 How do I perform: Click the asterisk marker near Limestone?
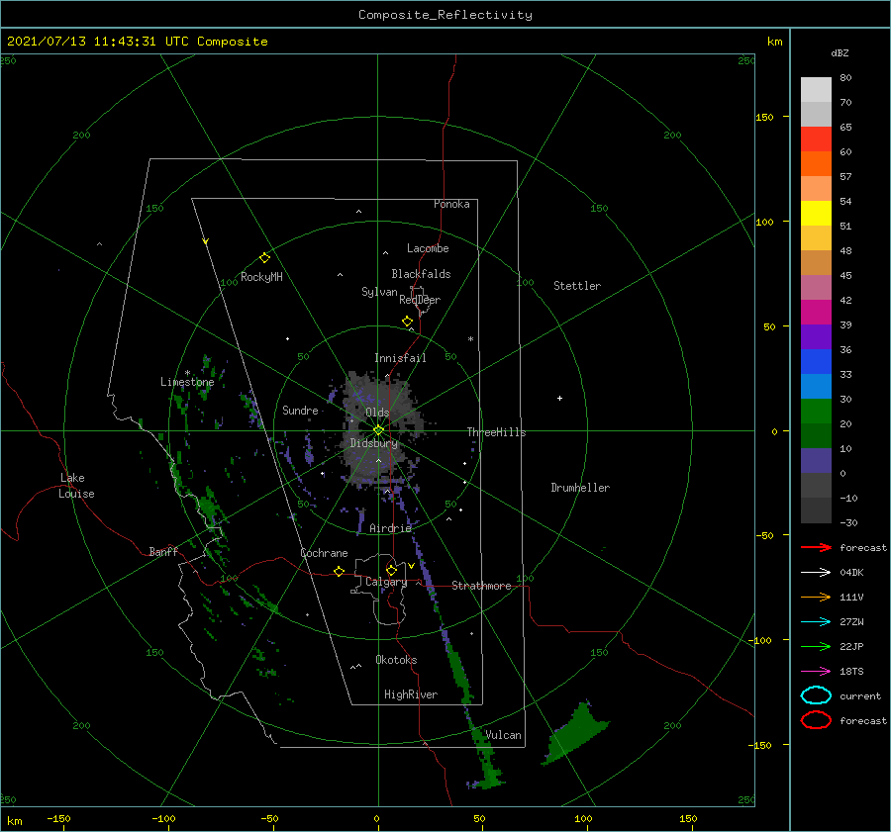point(187,373)
